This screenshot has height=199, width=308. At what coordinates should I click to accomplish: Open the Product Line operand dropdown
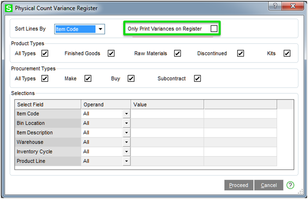coord(127,161)
